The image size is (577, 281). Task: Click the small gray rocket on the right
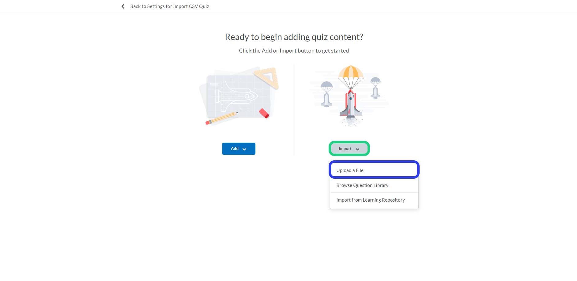tap(375, 92)
